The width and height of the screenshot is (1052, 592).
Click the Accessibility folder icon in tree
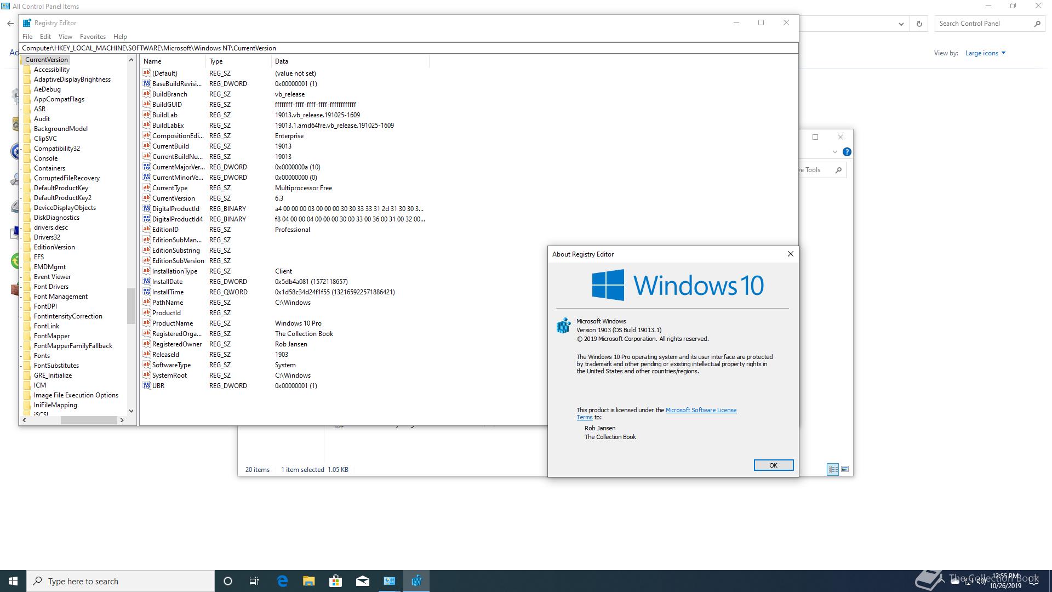click(27, 70)
